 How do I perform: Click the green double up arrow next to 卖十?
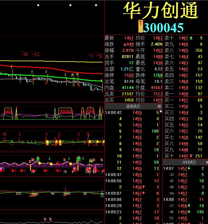(191, 38)
